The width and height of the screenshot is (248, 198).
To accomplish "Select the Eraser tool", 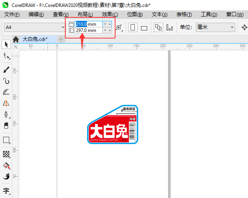I will 6,126.
